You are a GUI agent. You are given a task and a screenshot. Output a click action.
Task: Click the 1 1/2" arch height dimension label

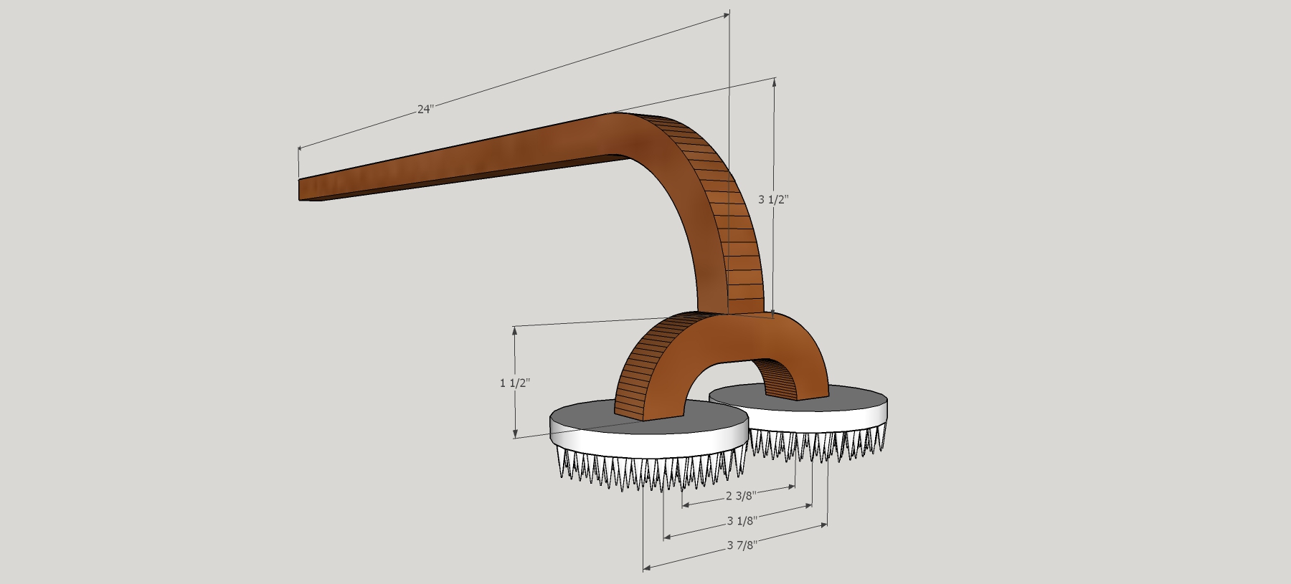pos(515,383)
